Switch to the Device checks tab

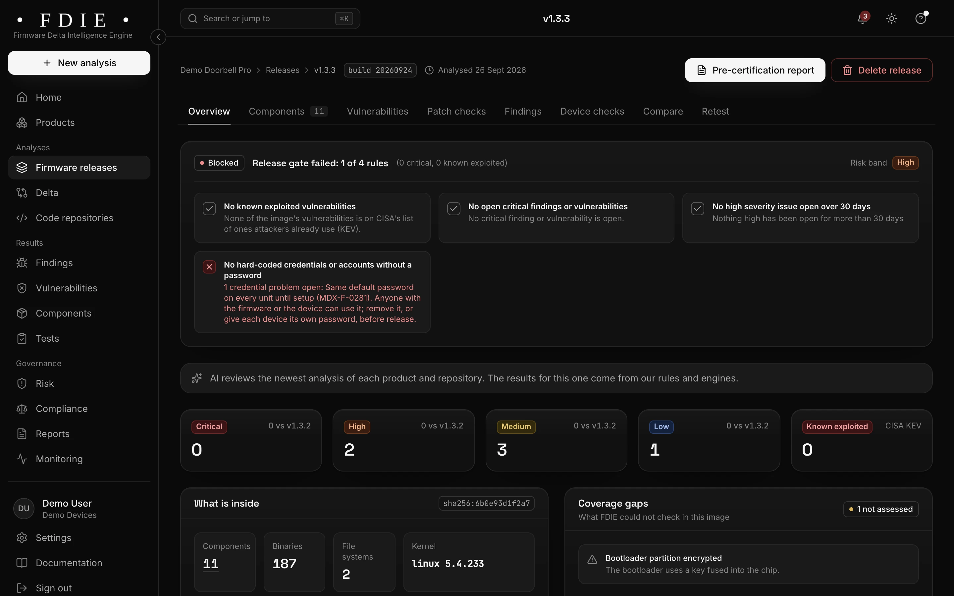click(x=592, y=112)
